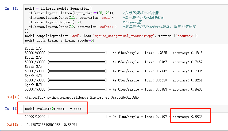Click the Epoch 5/5 progress bar
Viewport: 228px width, 131px height.
[x=77, y=89]
